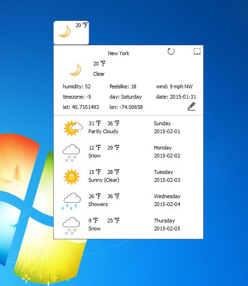The image size is (248, 286).
Task: Click the 'Sunday' day label
Action: click(162, 123)
